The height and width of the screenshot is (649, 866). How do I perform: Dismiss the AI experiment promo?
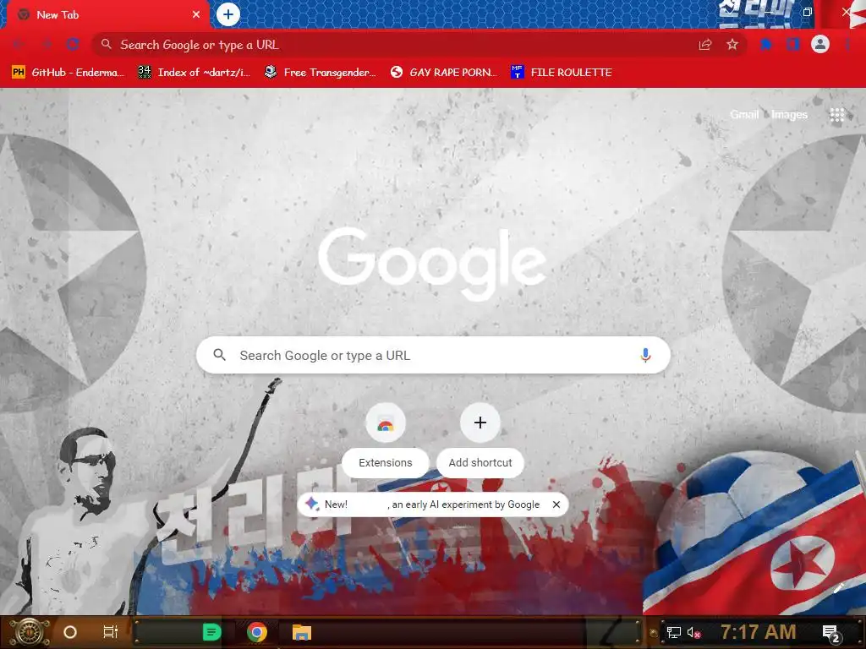tap(556, 504)
